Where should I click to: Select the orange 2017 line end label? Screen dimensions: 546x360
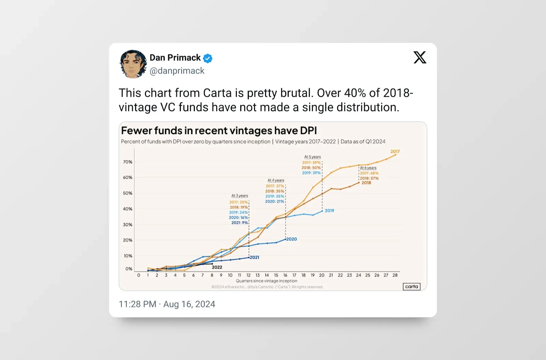tap(395, 152)
